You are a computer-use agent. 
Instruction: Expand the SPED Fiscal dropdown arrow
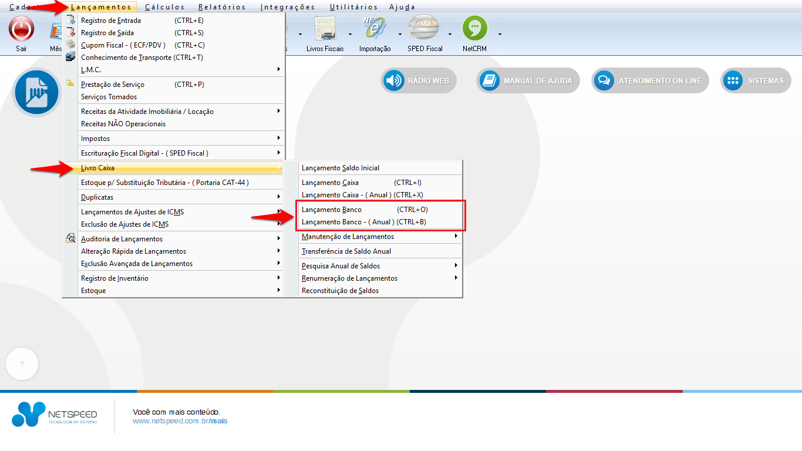coord(450,34)
